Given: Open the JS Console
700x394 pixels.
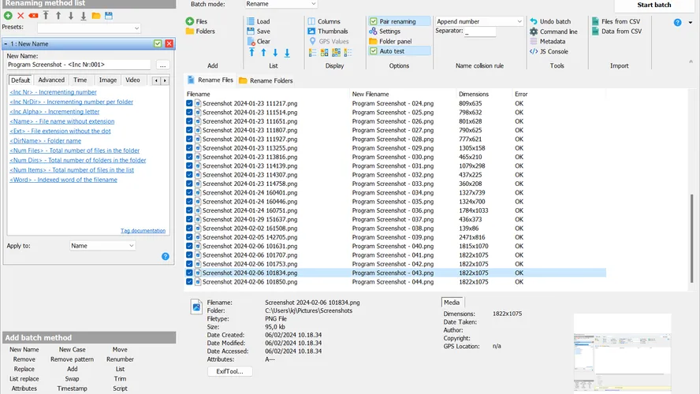Looking at the screenshot, I should (549, 51).
